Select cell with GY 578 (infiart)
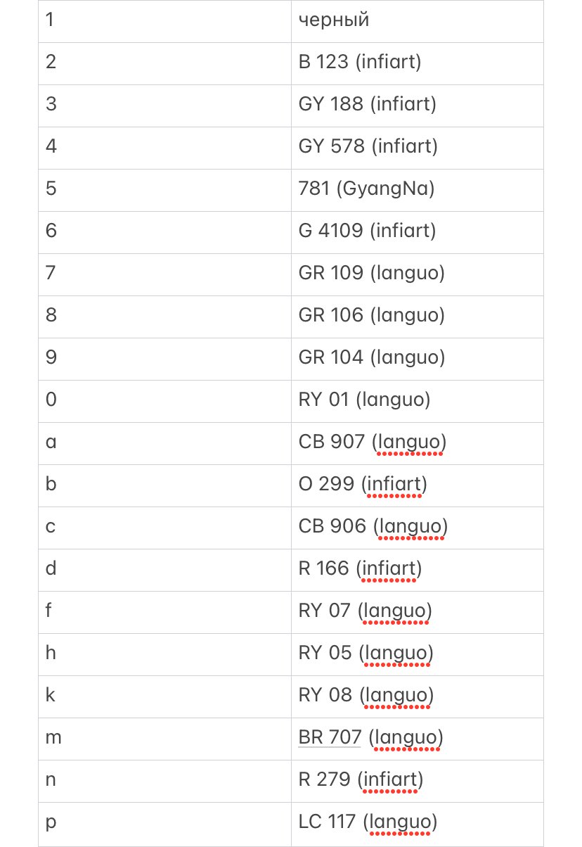Image resolution: width=582 pixels, height=847 pixels. point(417,148)
